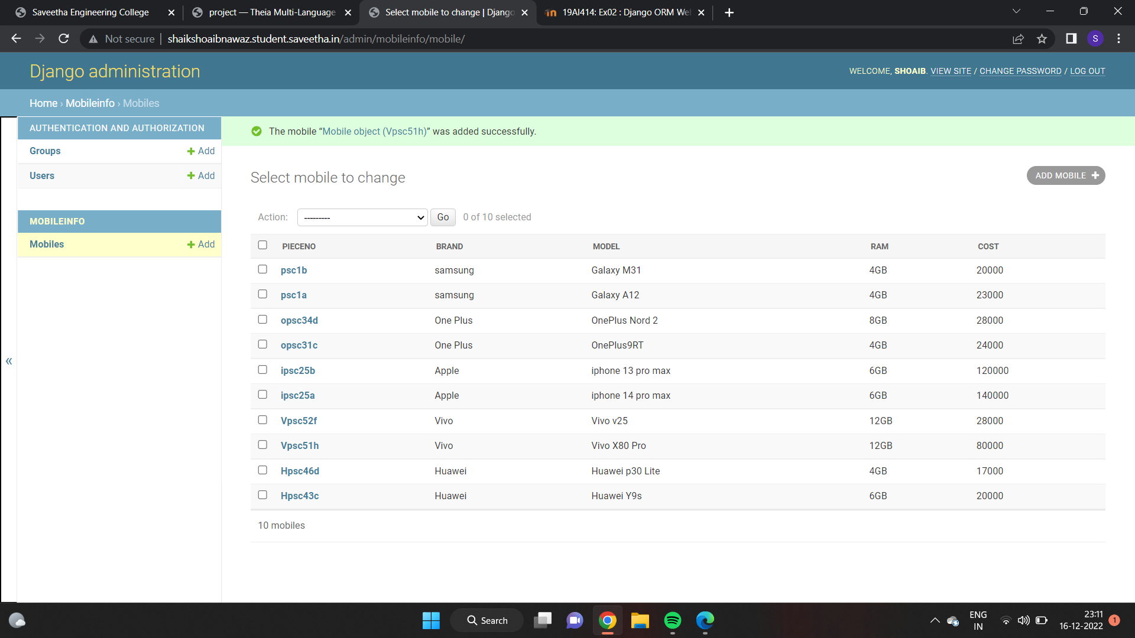Tick the checkbox for psc1b row
The width and height of the screenshot is (1135, 638).
click(x=262, y=269)
